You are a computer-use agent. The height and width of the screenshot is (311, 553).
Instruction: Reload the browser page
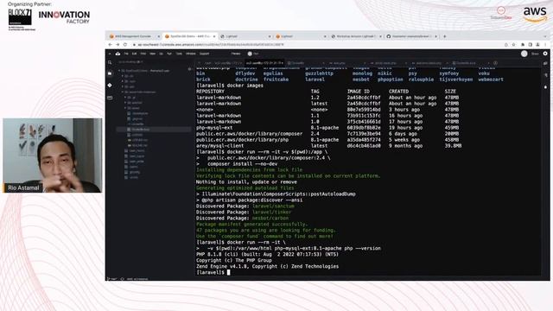pos(124,45)
